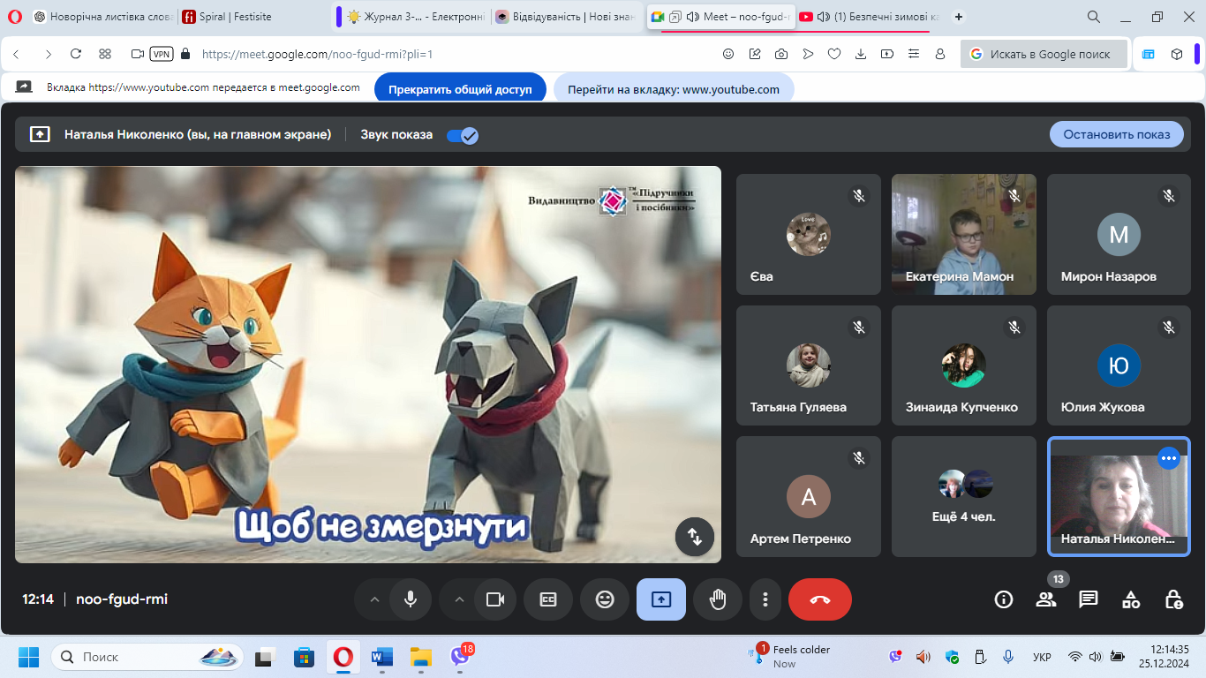The height and width of the screenshot is (678, 1206).
Task: Raise hand in the meeting
Action: pos(718,599)
